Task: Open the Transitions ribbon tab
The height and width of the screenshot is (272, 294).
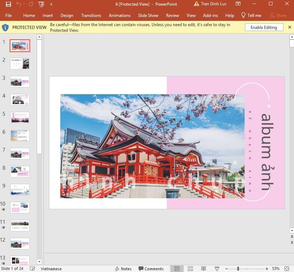Action: [91, 16]
